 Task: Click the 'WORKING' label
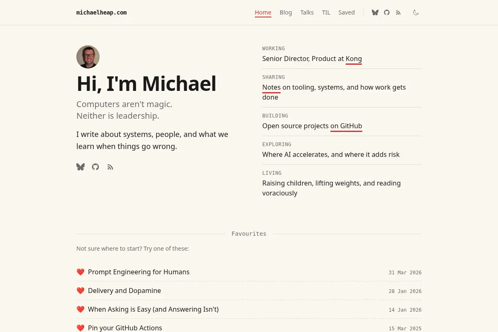273,49
